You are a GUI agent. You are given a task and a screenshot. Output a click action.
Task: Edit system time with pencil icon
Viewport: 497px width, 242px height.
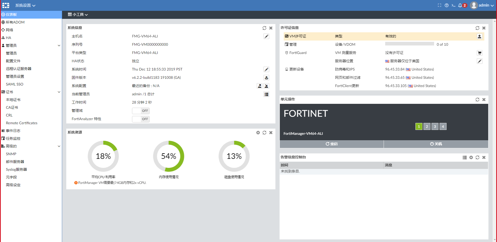pos(266,69)
